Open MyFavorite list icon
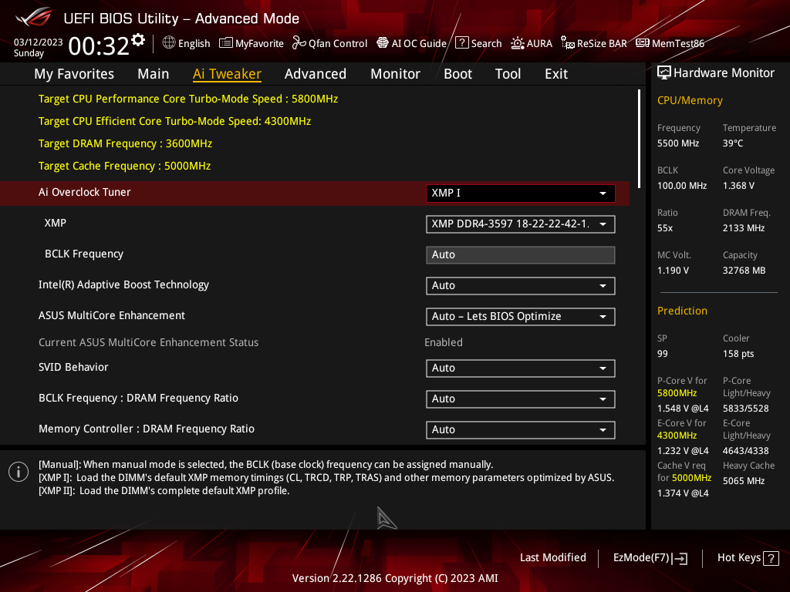The width and height of the screenshot is (790, 592). coord(226,43)
